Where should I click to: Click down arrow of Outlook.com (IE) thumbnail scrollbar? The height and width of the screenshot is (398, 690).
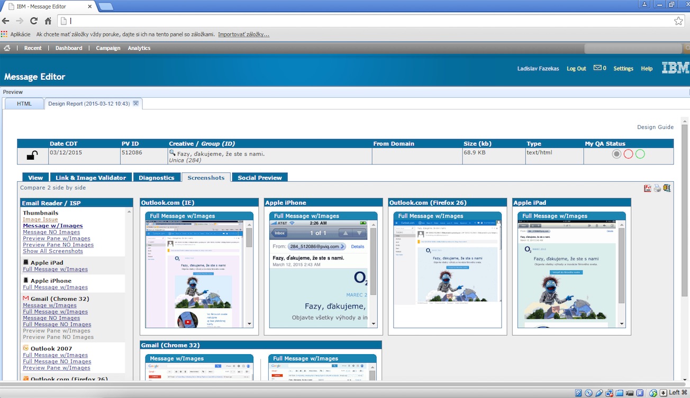(249, 324)
